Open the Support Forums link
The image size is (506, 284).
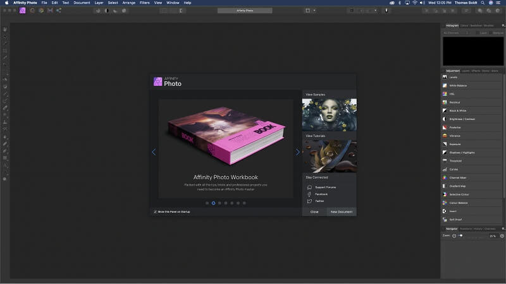(x=325, y=187)
